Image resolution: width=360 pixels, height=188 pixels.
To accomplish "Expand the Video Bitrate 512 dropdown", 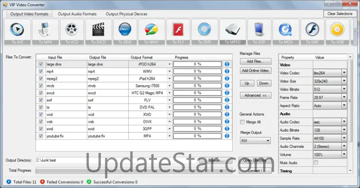I will click(344, 89).
